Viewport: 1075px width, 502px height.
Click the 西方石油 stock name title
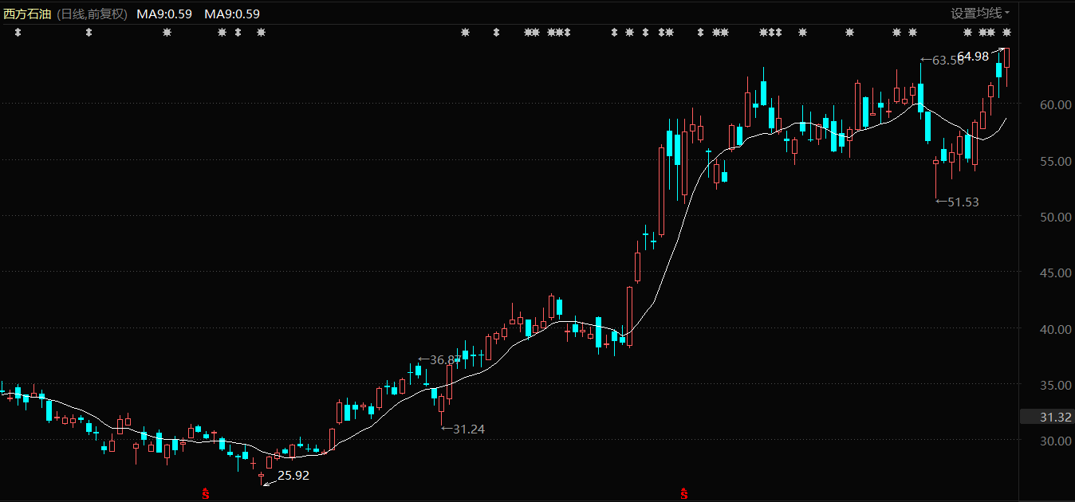pos(27,14)
